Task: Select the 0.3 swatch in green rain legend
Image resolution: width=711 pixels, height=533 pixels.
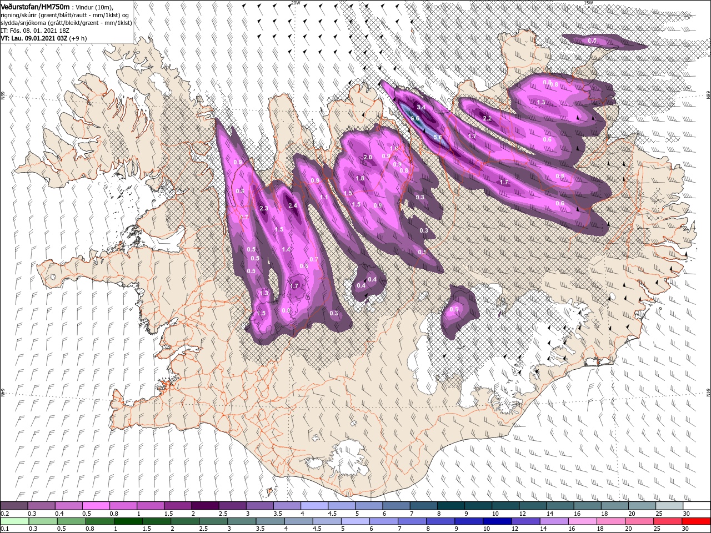Action: coord(42,521)
